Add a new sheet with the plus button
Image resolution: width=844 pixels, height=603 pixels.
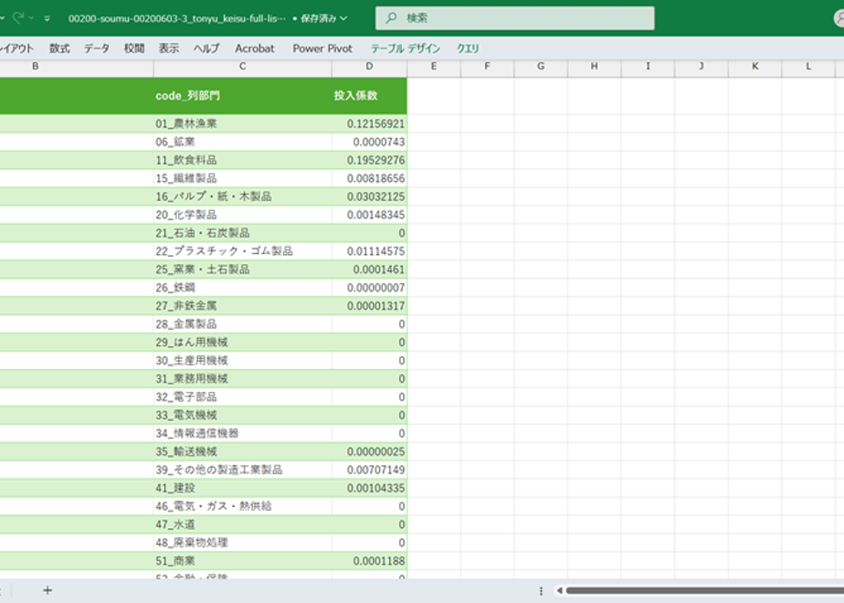coord(47,590)
